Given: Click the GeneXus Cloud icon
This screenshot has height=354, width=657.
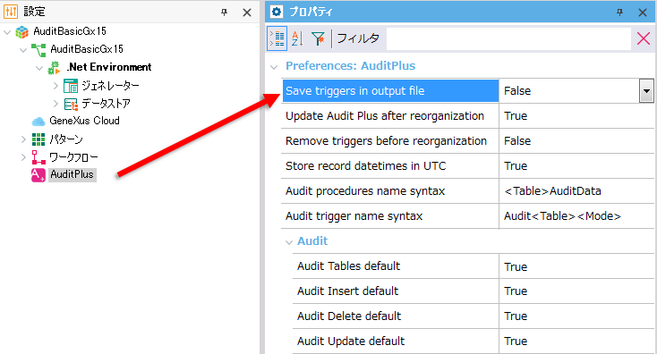Looking at the screenshot, I should (38, 122).
